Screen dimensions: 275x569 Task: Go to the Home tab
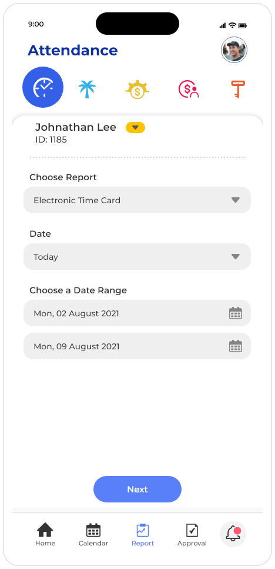45,534
